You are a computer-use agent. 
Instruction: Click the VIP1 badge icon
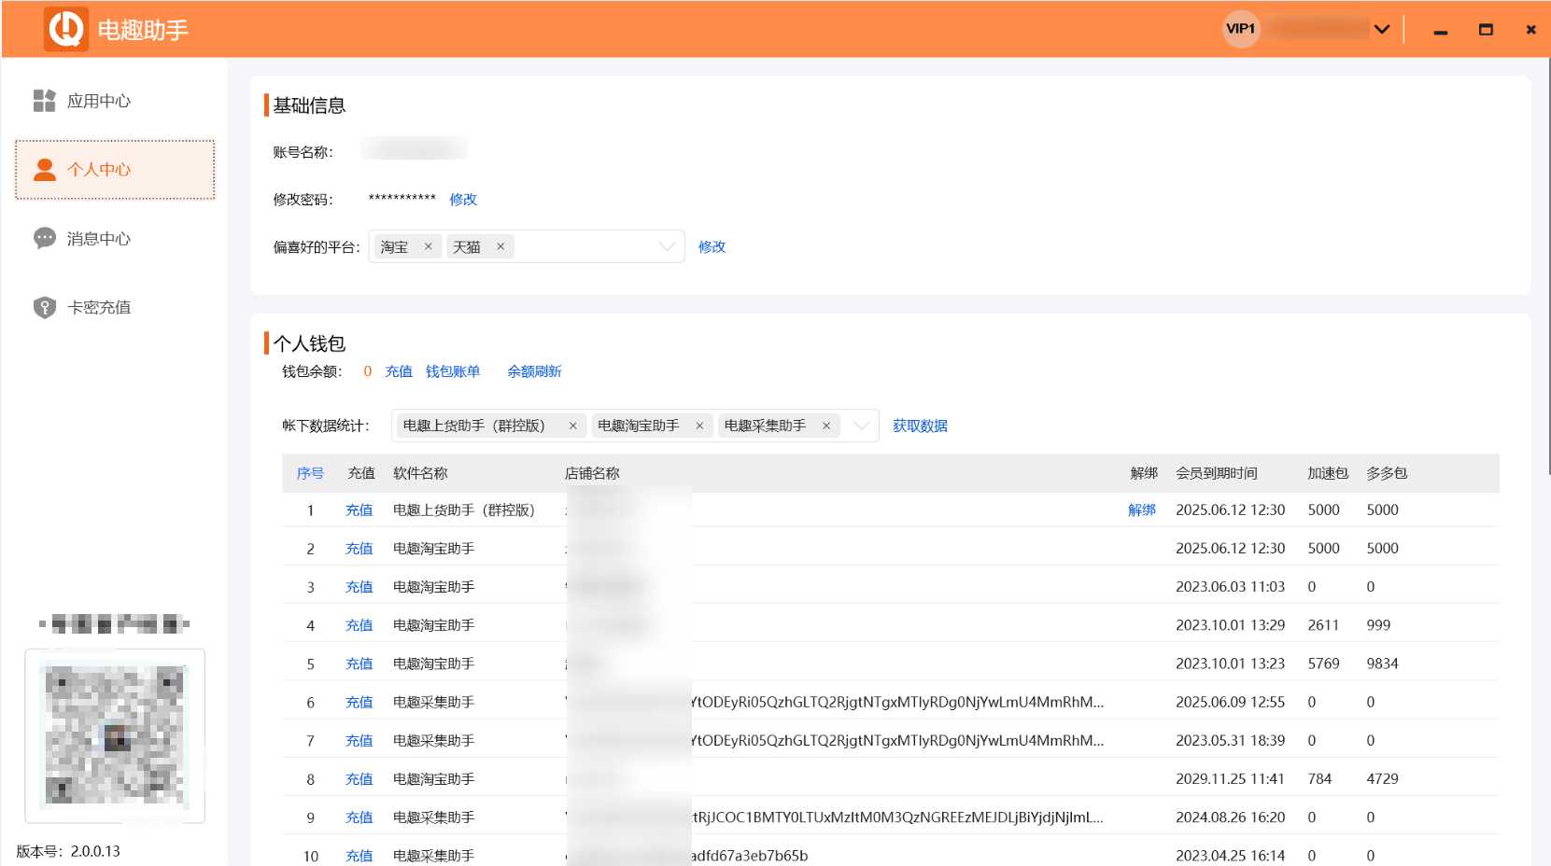point(1241,29)
